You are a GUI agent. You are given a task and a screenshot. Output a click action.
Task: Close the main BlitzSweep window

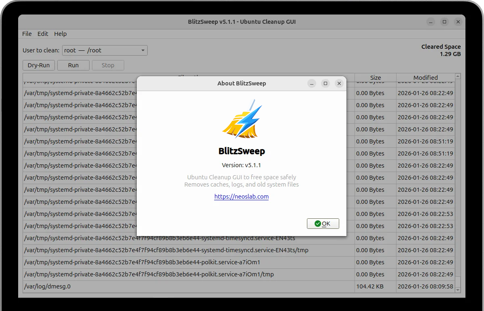[x=458, y=22]
